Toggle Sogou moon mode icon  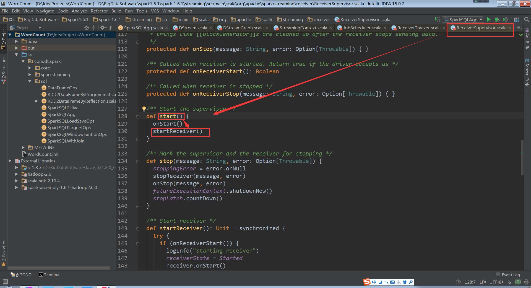pyautogui.click(x=381, y=282)
